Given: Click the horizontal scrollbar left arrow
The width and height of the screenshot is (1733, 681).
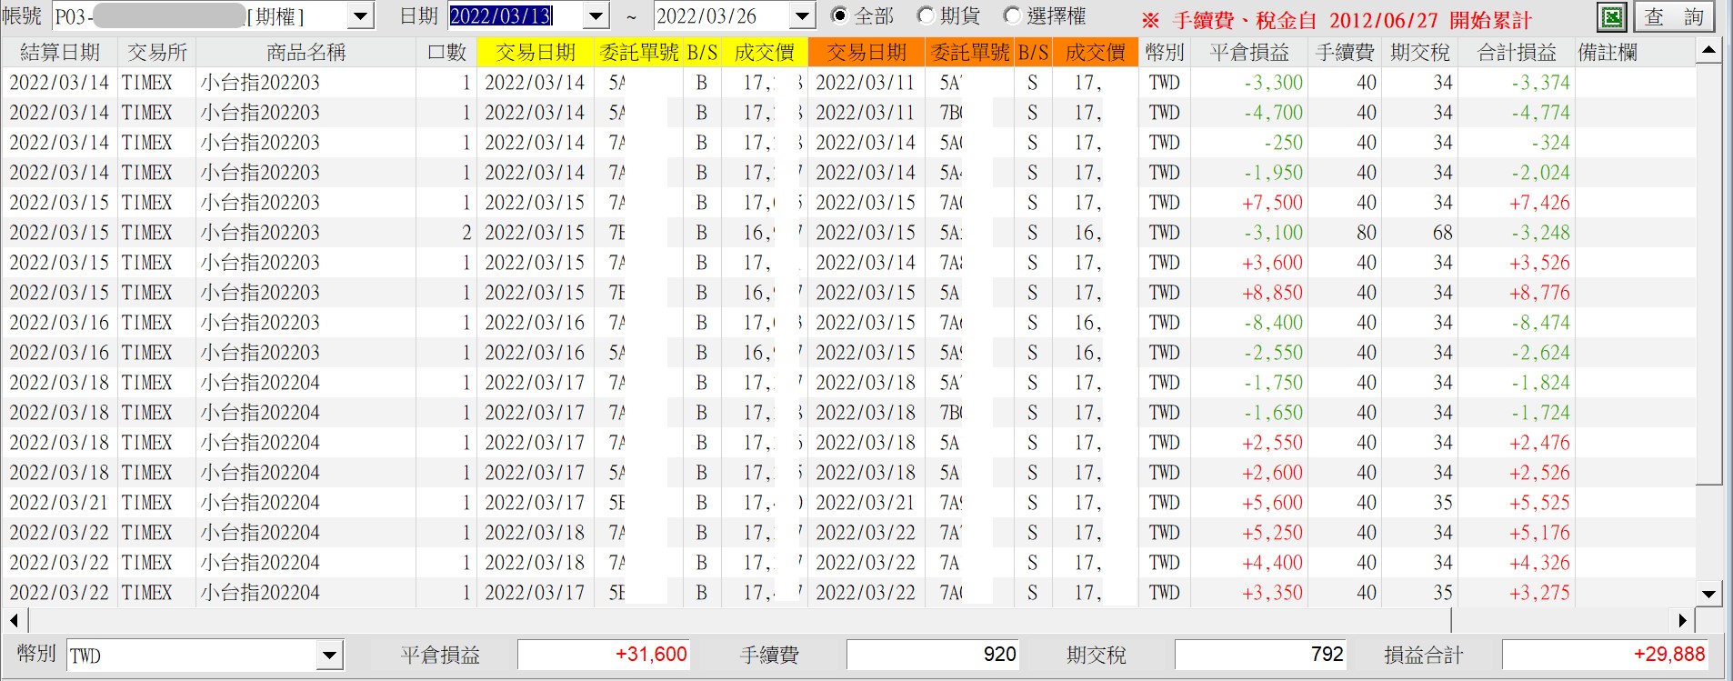Looking at the screenshot, I should (15, 620).
